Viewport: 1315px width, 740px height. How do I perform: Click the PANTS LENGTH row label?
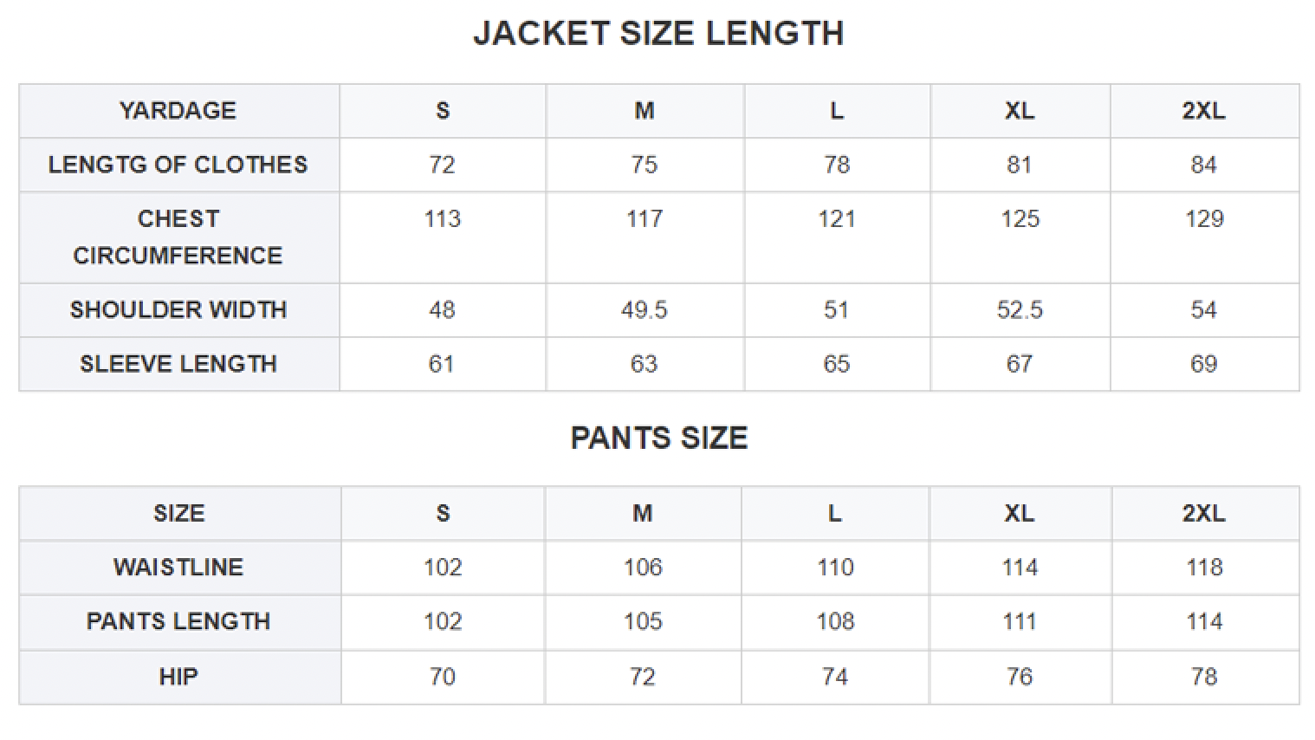point(178,621)
